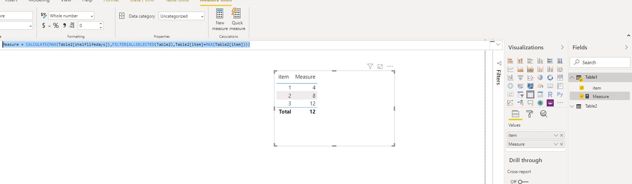Select the clustered column chart visual
This screenshot has height=184, width=632.
click(x=540, y=61)
